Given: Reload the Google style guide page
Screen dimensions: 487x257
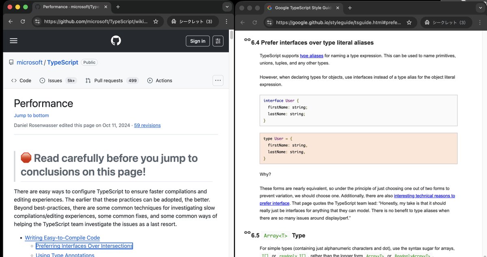Looking at the screenshot, I should point(255,22).
